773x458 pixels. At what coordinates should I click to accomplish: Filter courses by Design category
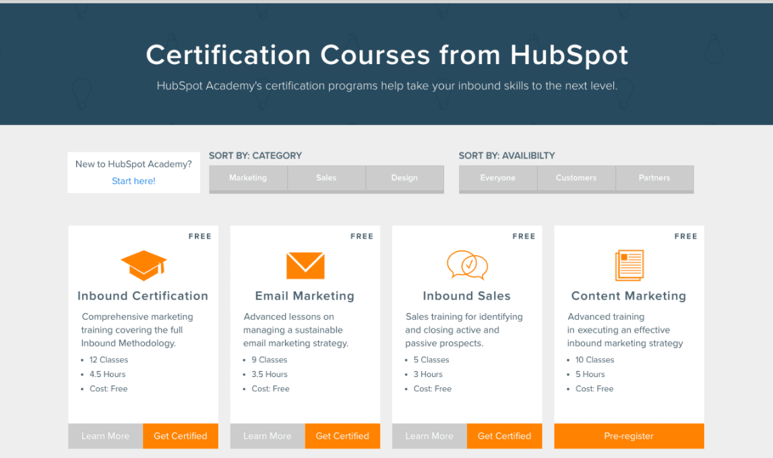click(405, 177)
